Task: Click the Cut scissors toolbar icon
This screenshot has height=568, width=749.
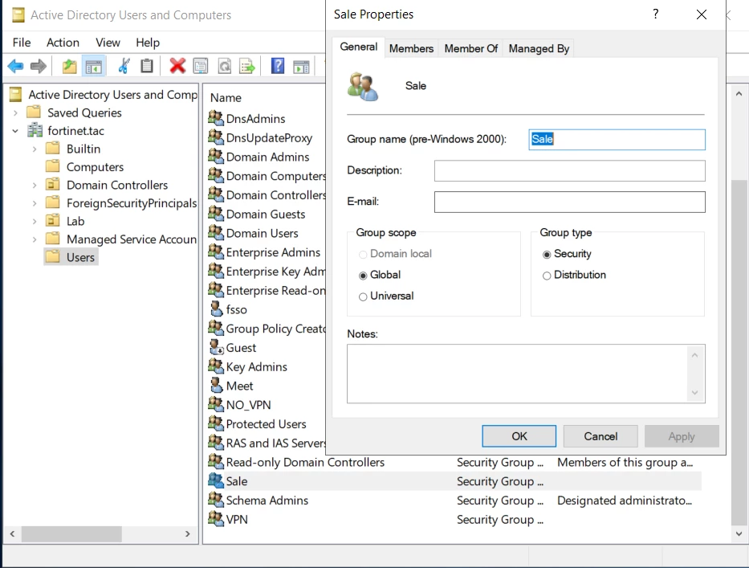Action: (124, 66)
